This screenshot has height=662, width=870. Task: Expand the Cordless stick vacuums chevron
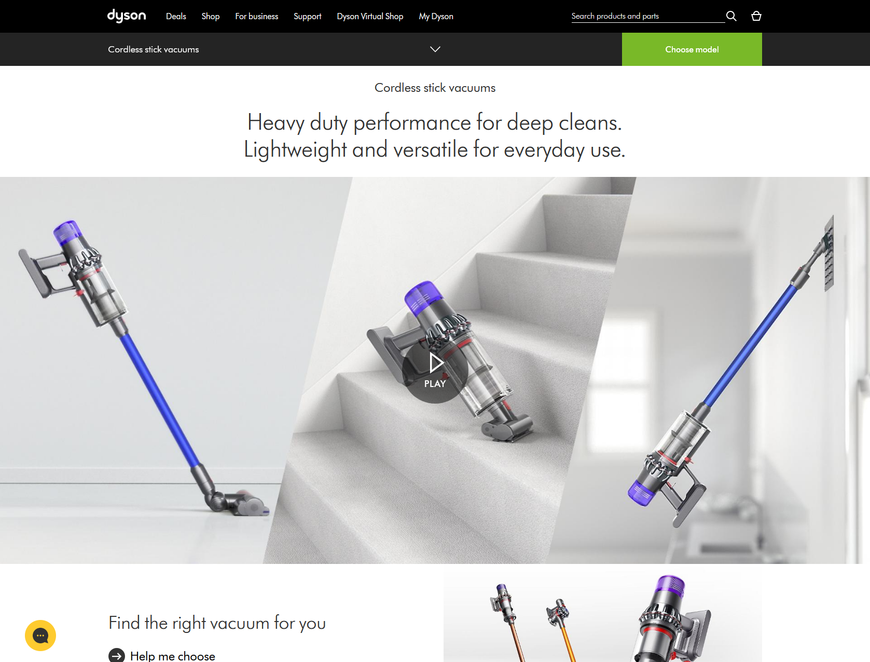click(435, 49)
